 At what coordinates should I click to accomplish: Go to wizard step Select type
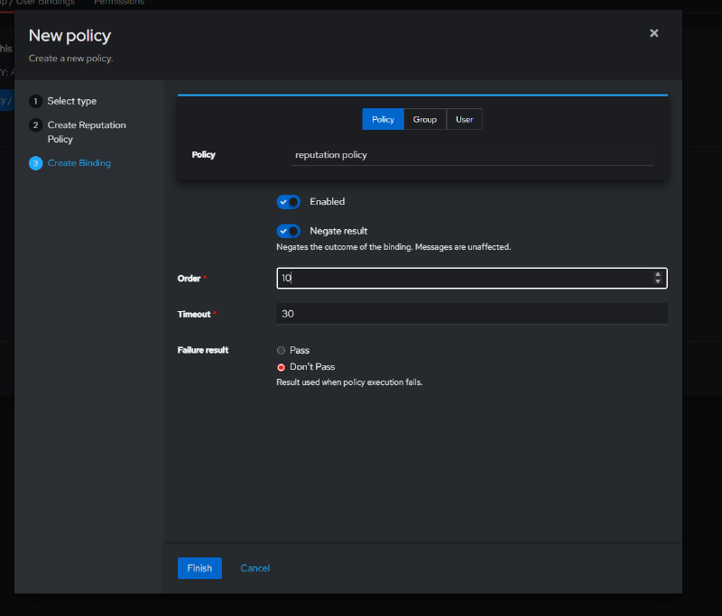(x=72, y=101)
